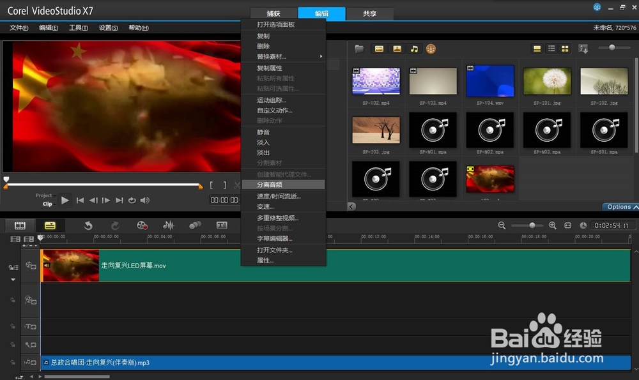Fit project in timeline window icon
The height and width of the screenshot is (380, 639).
tap(567, 225)
